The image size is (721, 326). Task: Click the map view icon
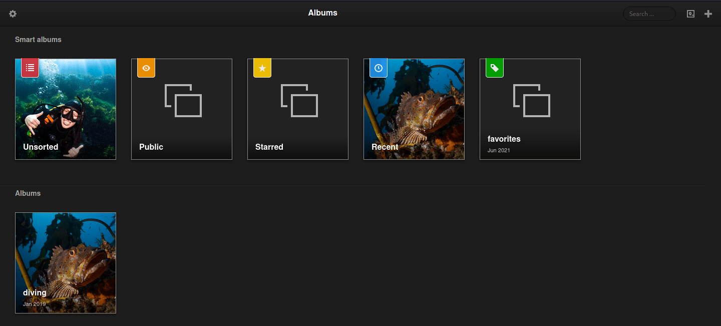690,14
